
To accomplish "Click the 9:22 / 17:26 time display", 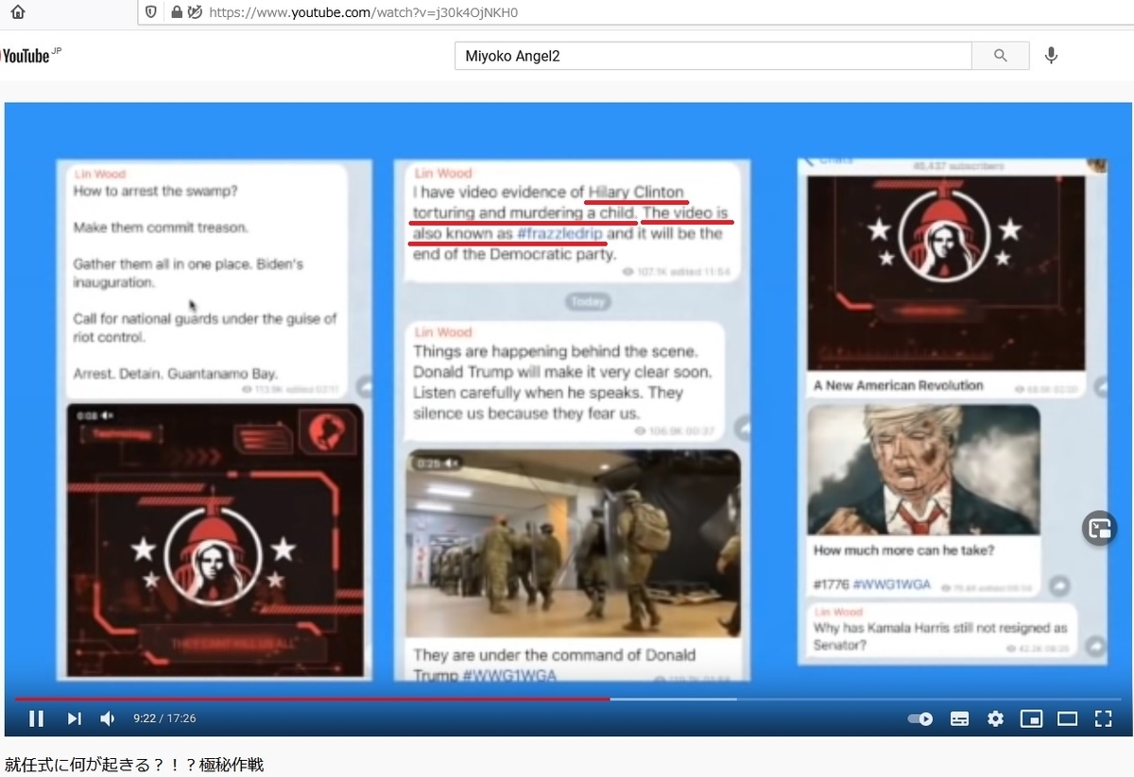I will click(x=164, y=718).
